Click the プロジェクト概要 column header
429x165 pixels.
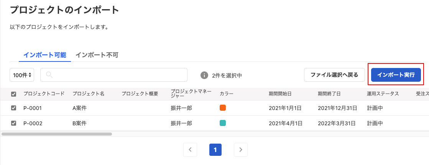tap(140, 94)
